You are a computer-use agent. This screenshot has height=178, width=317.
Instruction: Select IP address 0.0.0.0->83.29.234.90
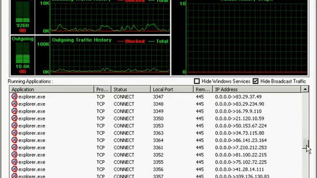pyautogui.click(x=240, y=104)
